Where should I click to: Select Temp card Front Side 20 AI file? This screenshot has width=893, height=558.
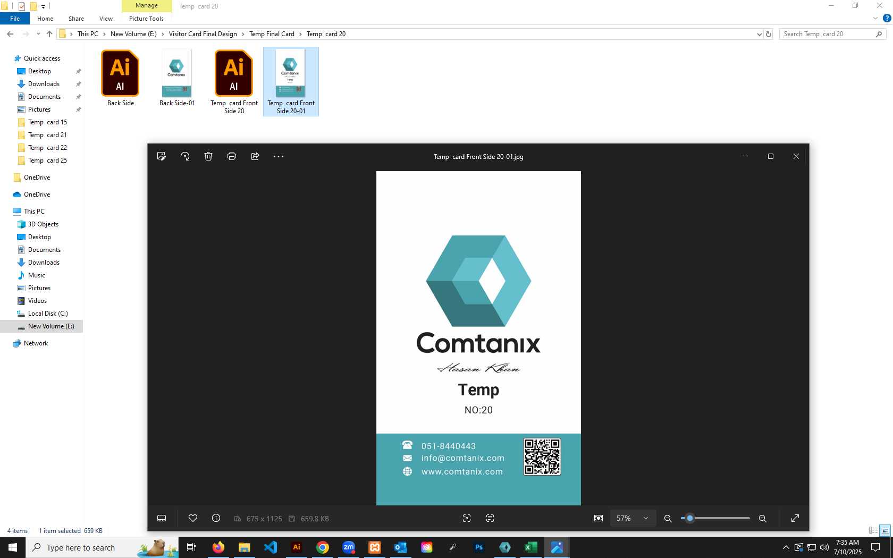234,82
